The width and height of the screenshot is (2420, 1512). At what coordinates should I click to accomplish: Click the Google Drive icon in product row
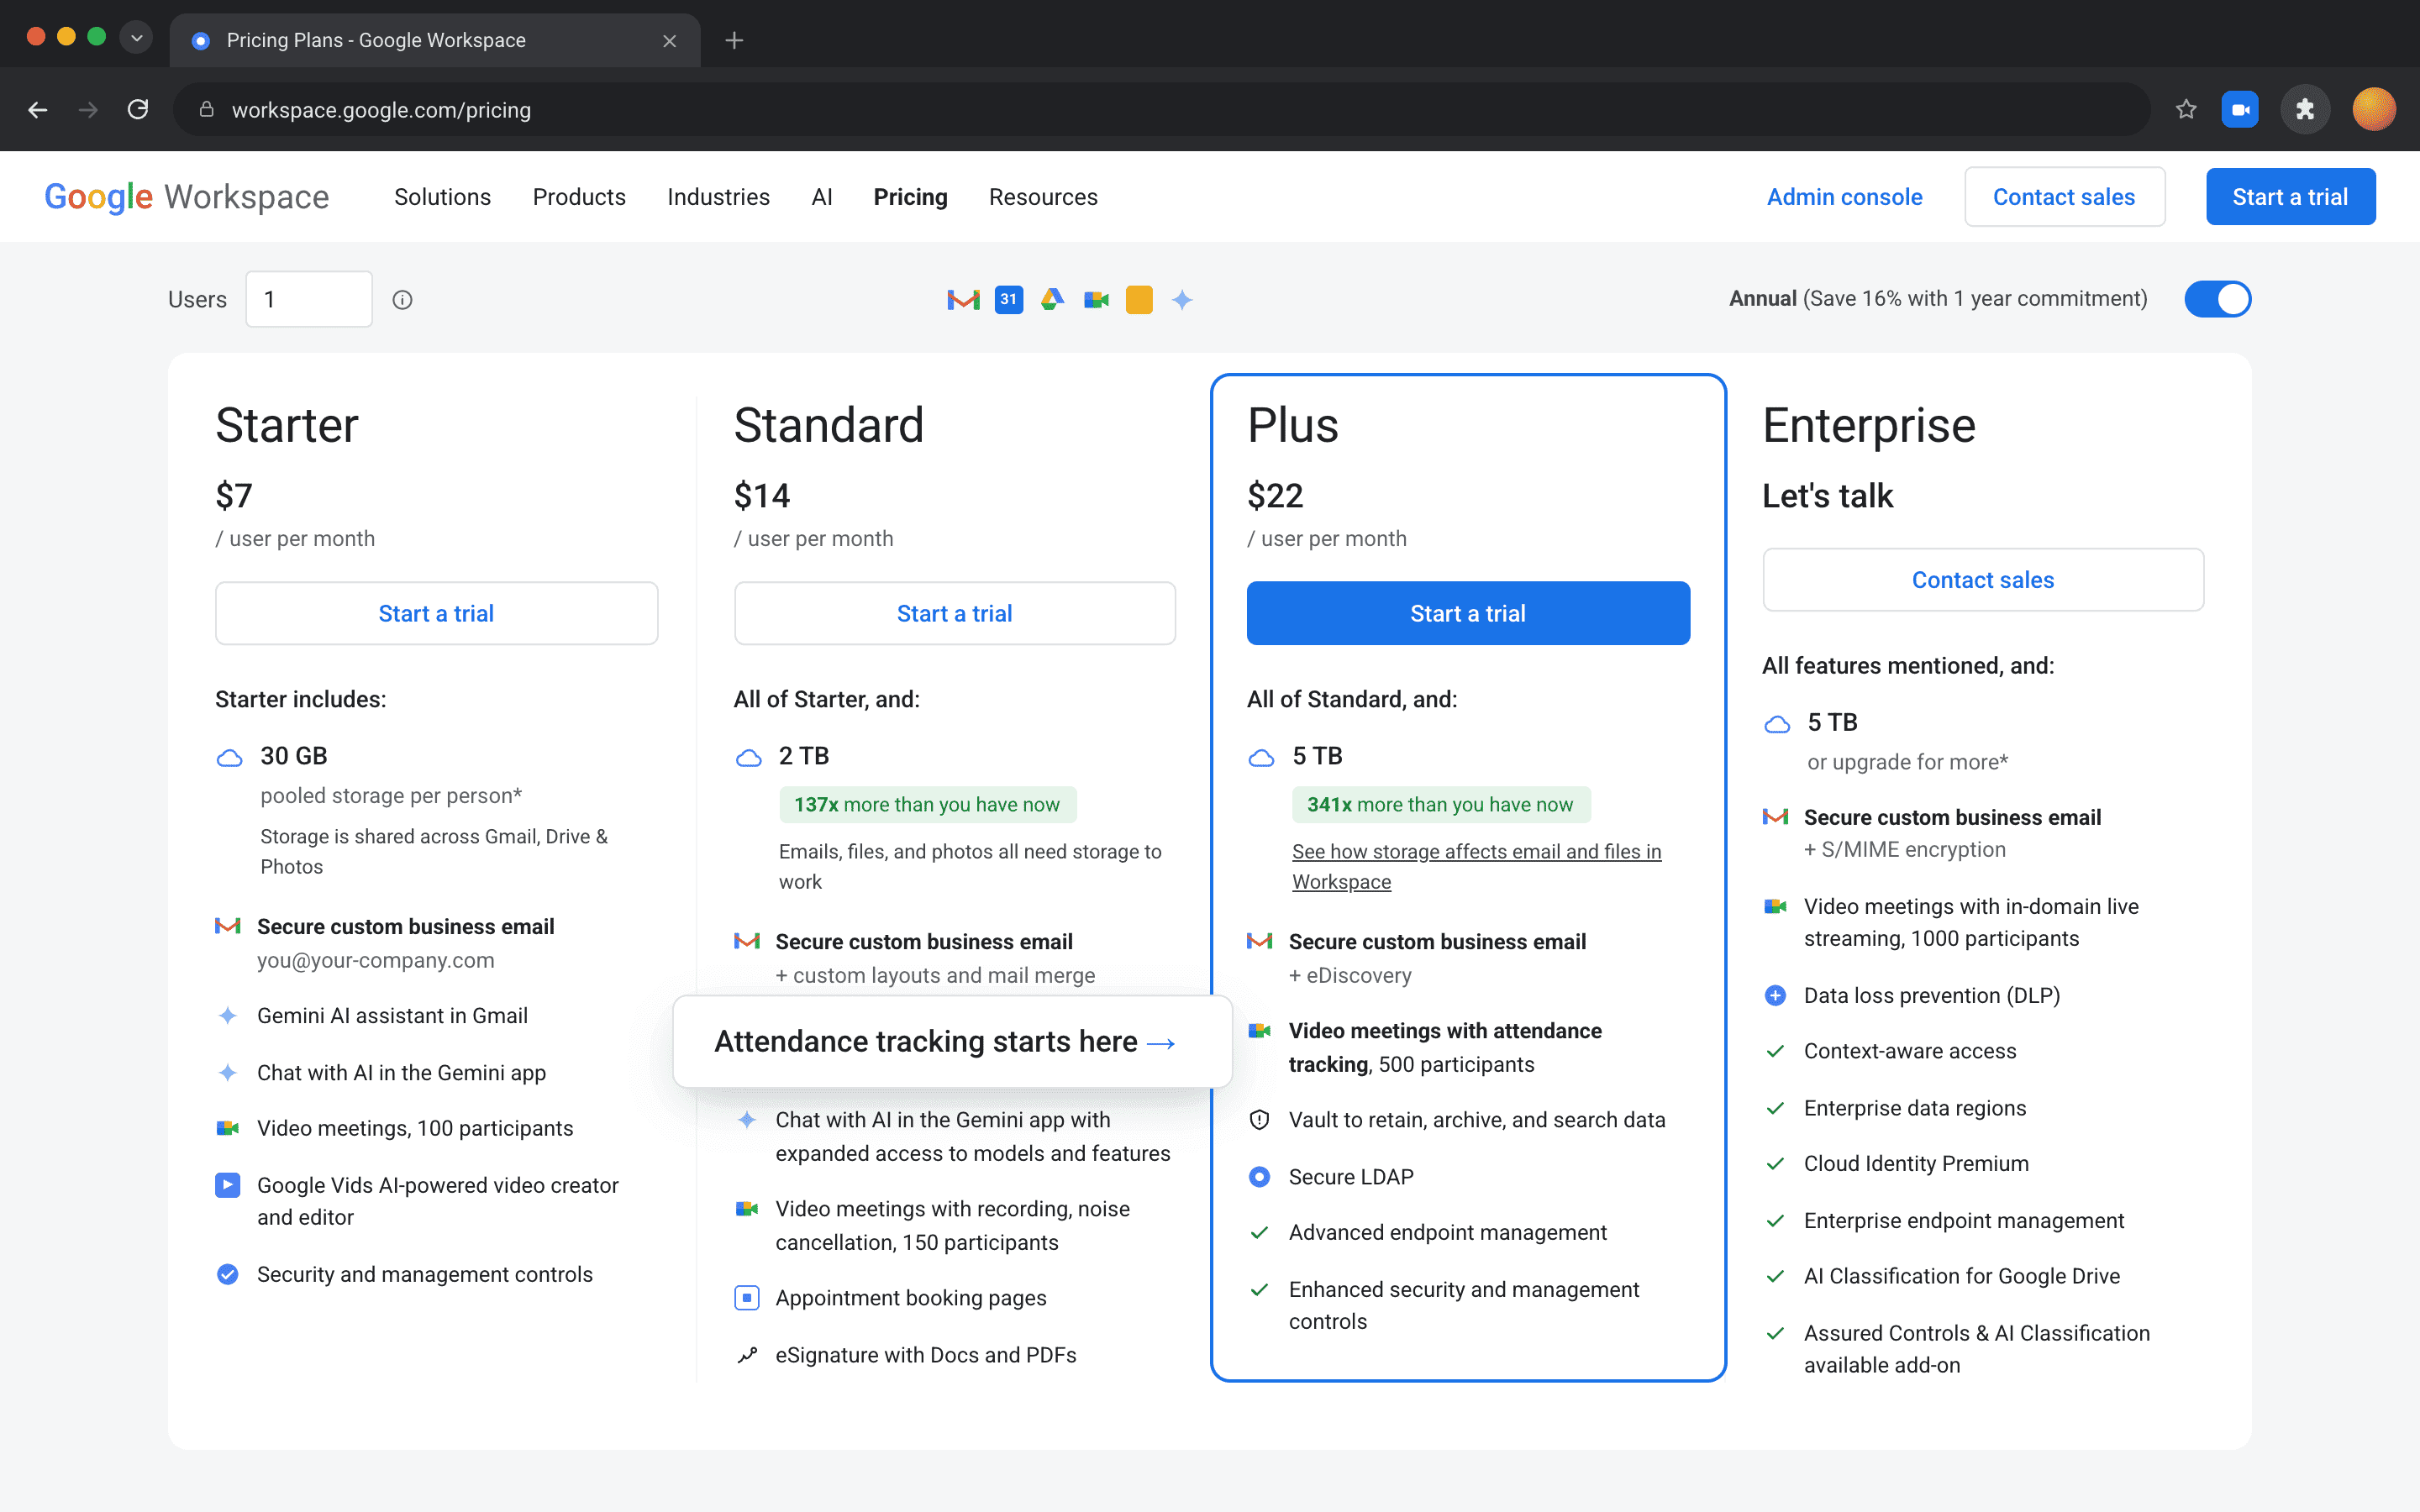pyautogui.click(x=1052, y=299)
